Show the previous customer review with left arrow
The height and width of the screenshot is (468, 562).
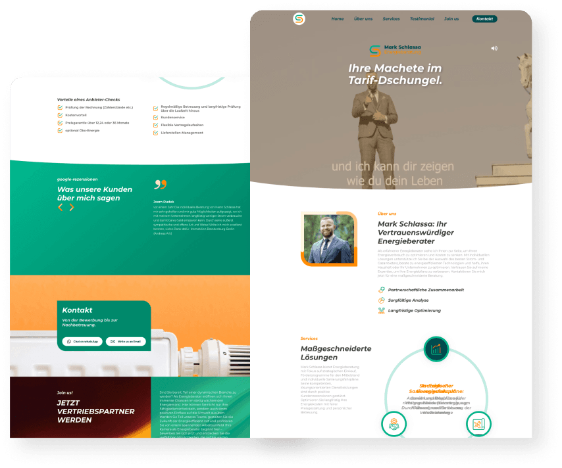[x=61, y=207]
